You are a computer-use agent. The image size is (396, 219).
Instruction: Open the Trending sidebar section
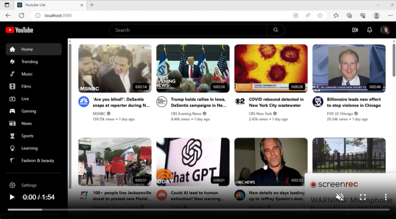point(30,62)
